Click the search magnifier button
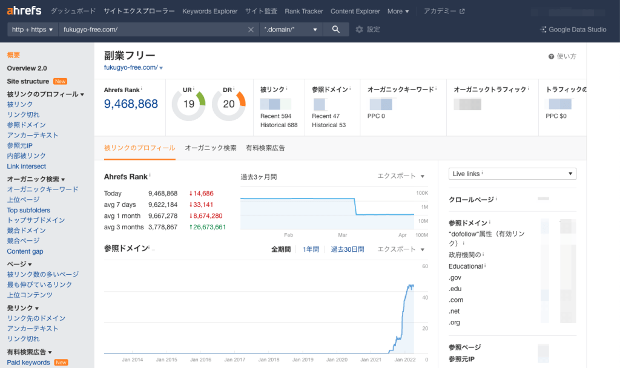This screenshot has width=620, height=368. click(335, 29)
